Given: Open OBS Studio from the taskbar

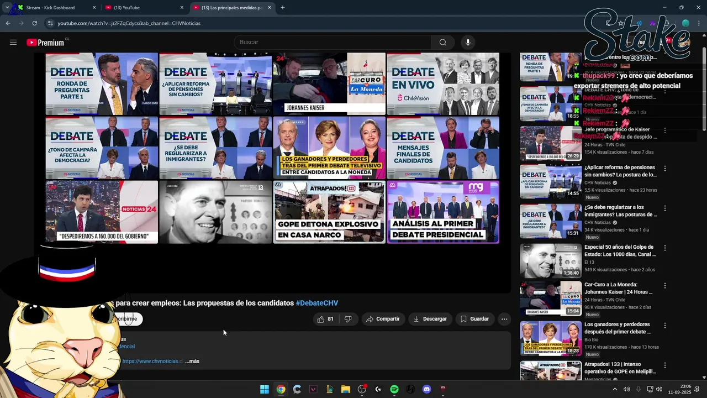Looking at the screenshot, I should click(362, 389).
